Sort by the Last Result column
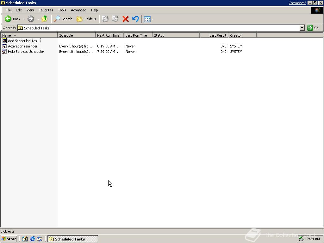 pyautogui.click(x=214, y=35)
